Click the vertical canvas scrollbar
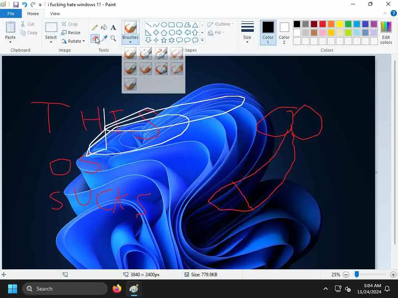 point(395,152)
